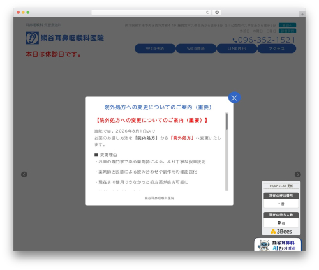Click the update timestamp in the waiting widget
The height and width of the screenshot is (270, 319).
pyautogui.click(x=281, y=186)
